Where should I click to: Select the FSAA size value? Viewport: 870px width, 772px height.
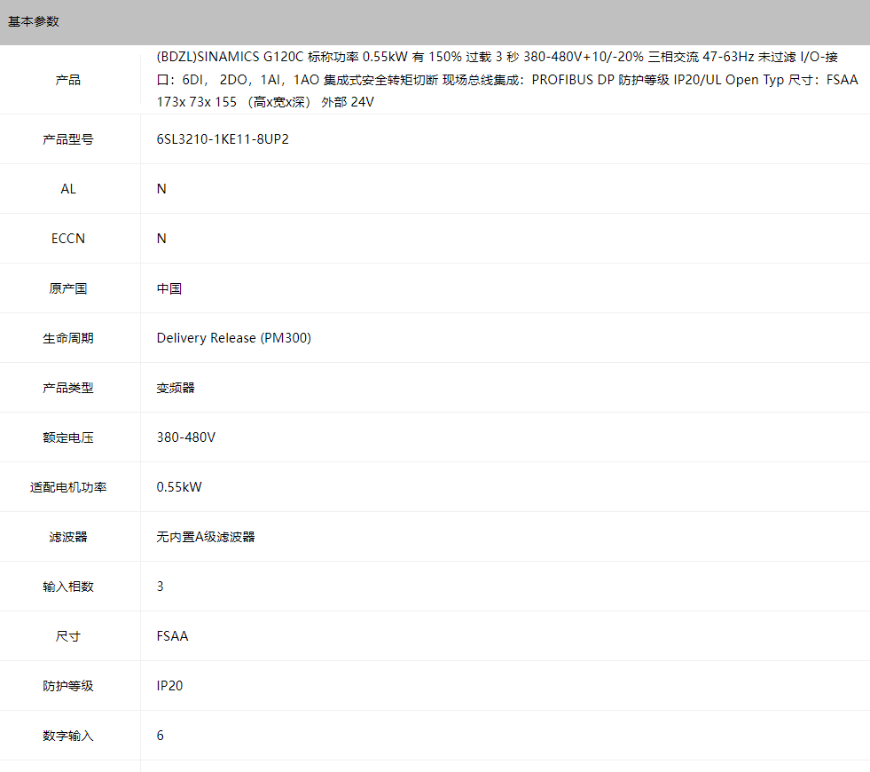(173, 636)
